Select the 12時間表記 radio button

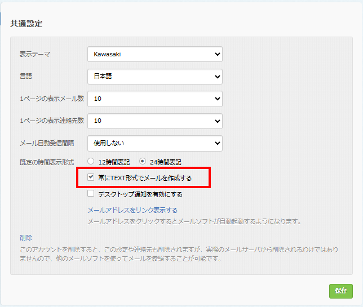91,162
